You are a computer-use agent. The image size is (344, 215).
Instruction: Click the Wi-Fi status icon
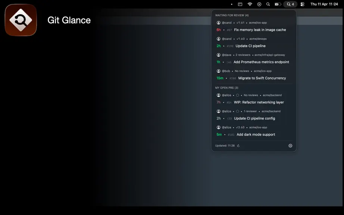[250, 4]
